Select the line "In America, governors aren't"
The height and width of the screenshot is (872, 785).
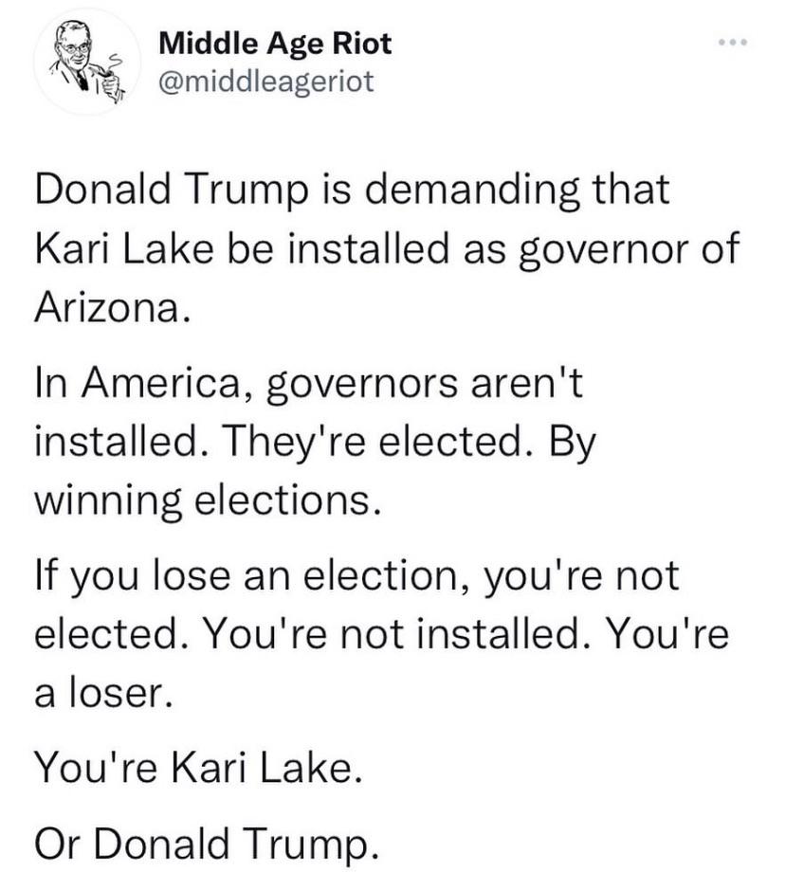pos(309,384)
